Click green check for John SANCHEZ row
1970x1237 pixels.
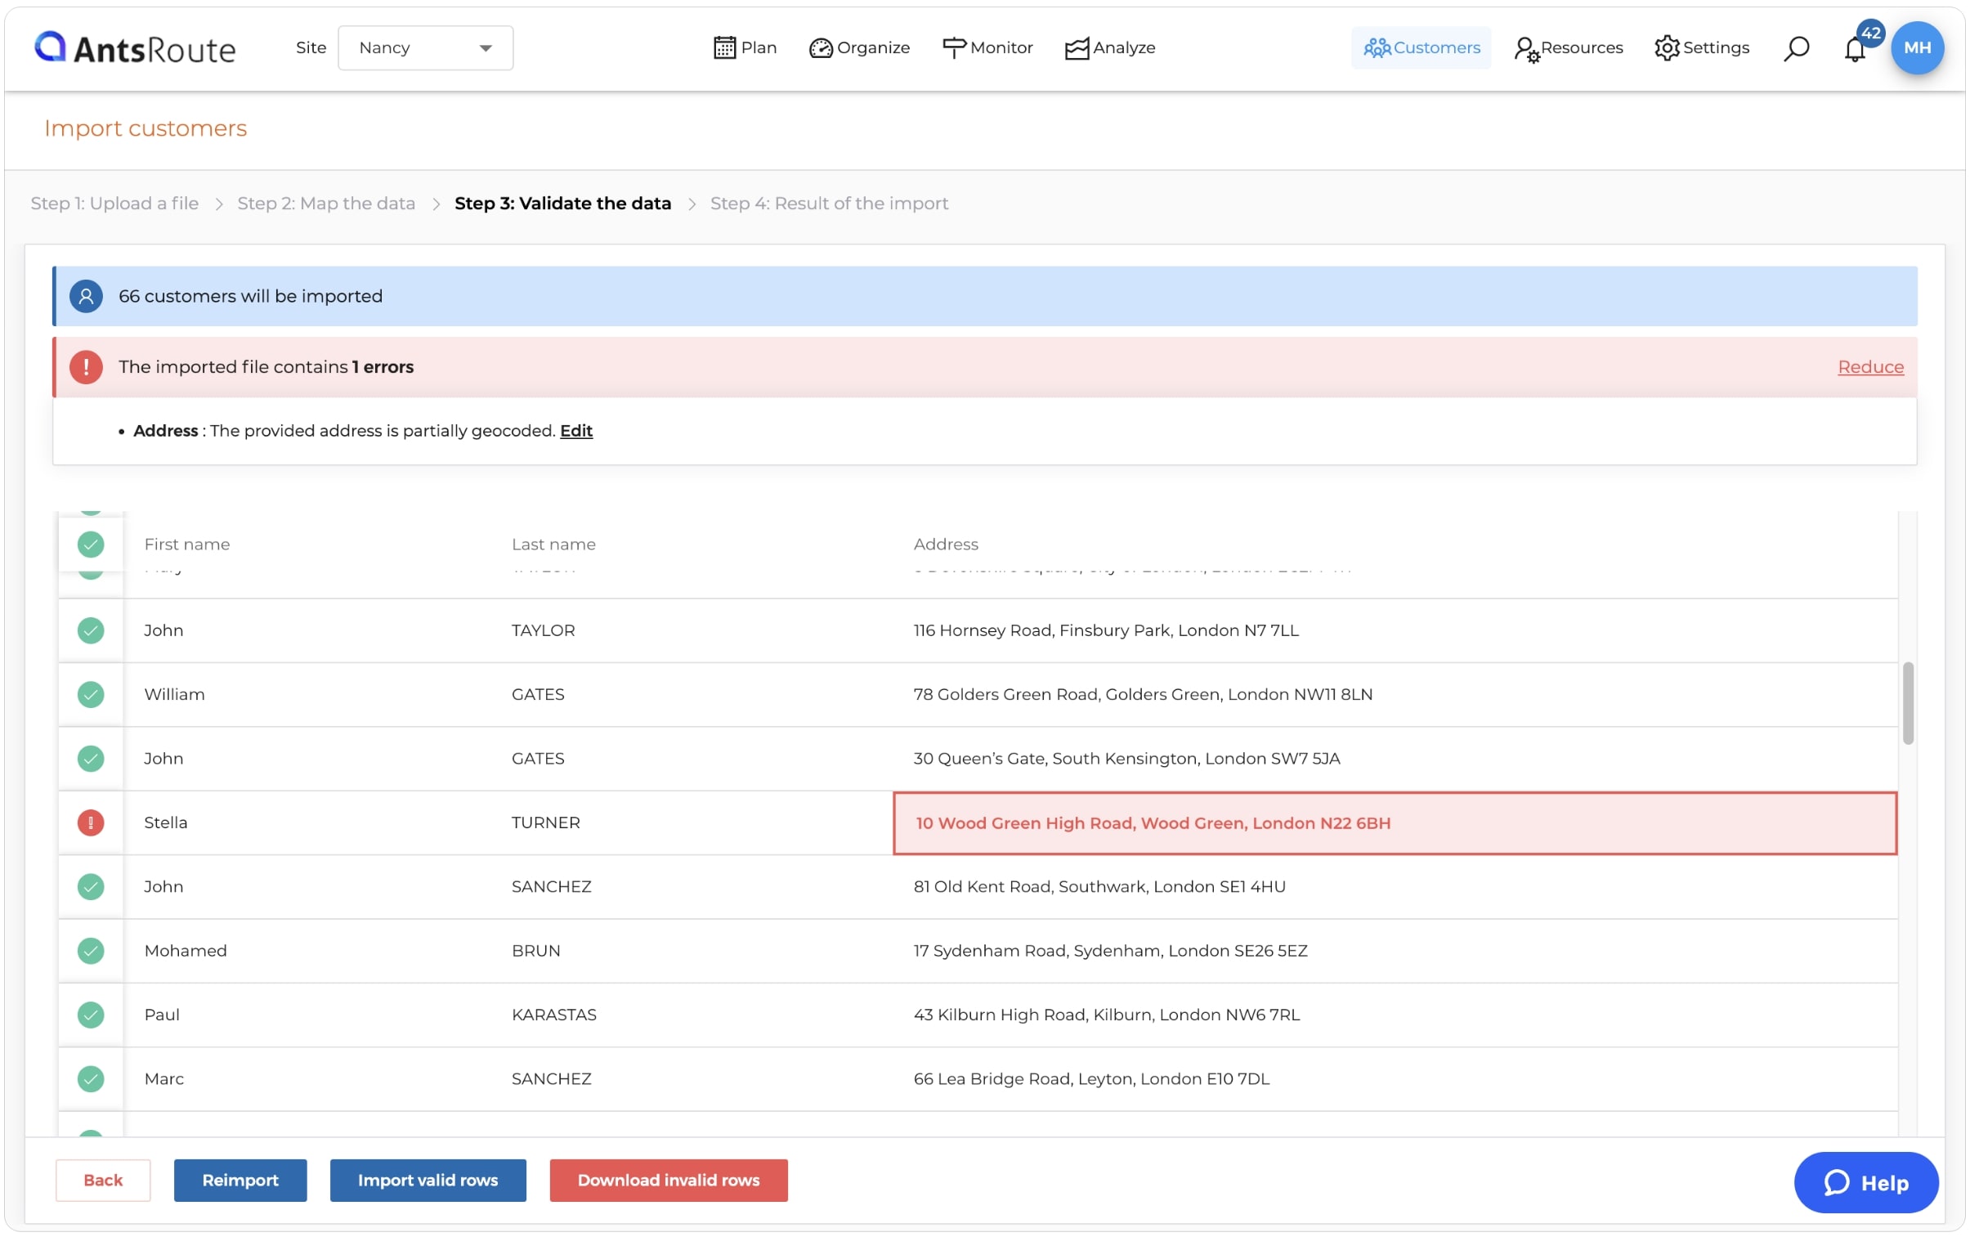tap(91, 886)
